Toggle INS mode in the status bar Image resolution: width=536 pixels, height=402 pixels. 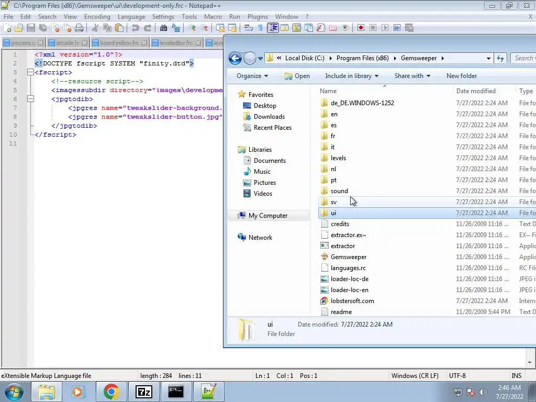516,376
